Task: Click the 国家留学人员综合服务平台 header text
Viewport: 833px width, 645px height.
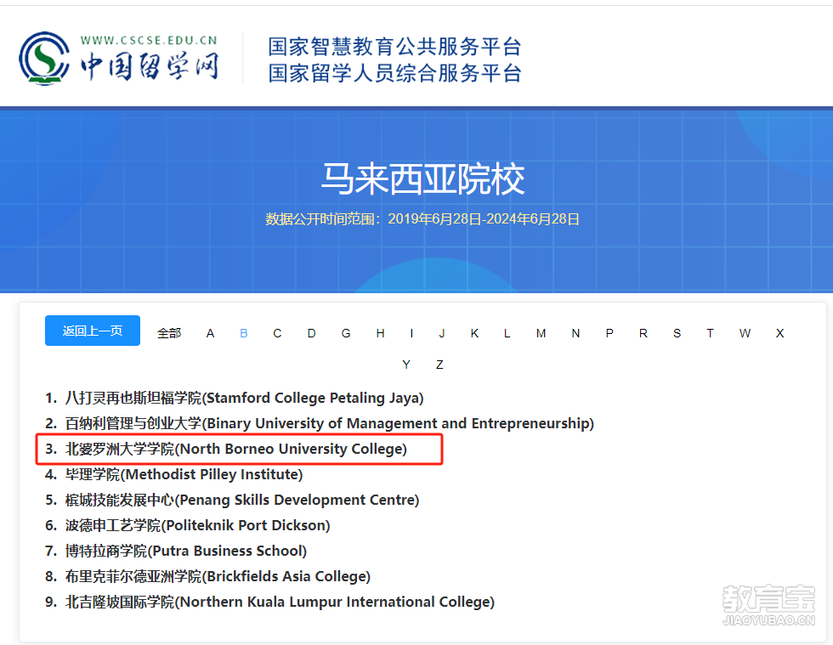Action: click(394, 73)
